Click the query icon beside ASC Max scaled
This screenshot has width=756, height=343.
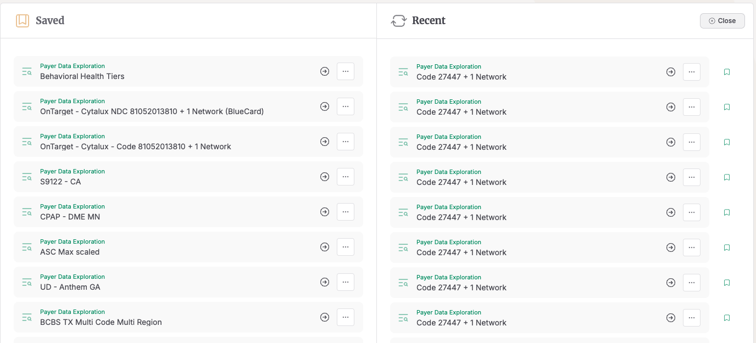point(27,247)
